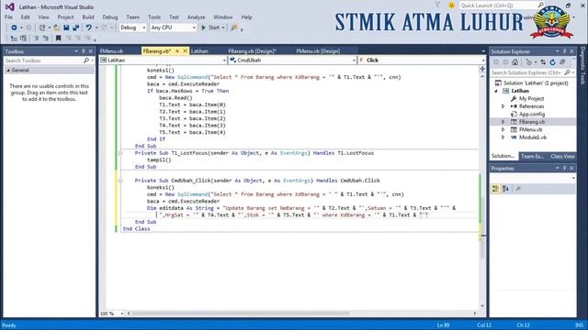This screenshot has width=588, height=330.
Task: Click the Categorized icon in Properties panel
Action: (495, 189)
